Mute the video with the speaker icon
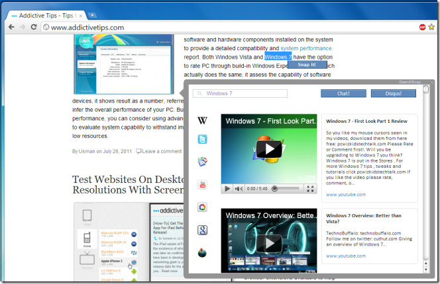Screen dimensions: 440x284 pos(239,189)
